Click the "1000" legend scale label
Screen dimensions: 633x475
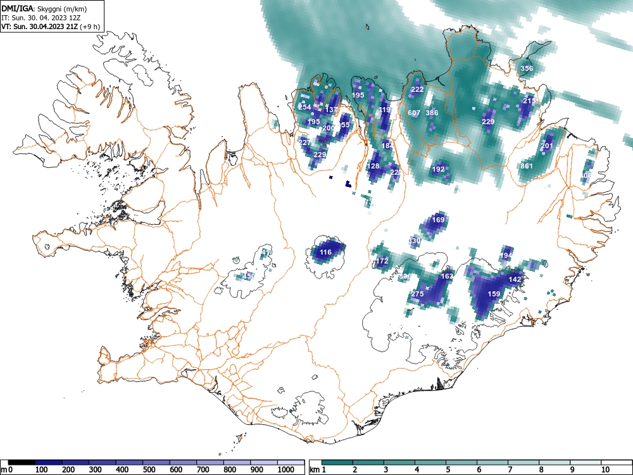(286, 470)
